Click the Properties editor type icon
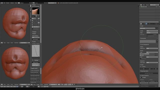 (x=141, y=24)
